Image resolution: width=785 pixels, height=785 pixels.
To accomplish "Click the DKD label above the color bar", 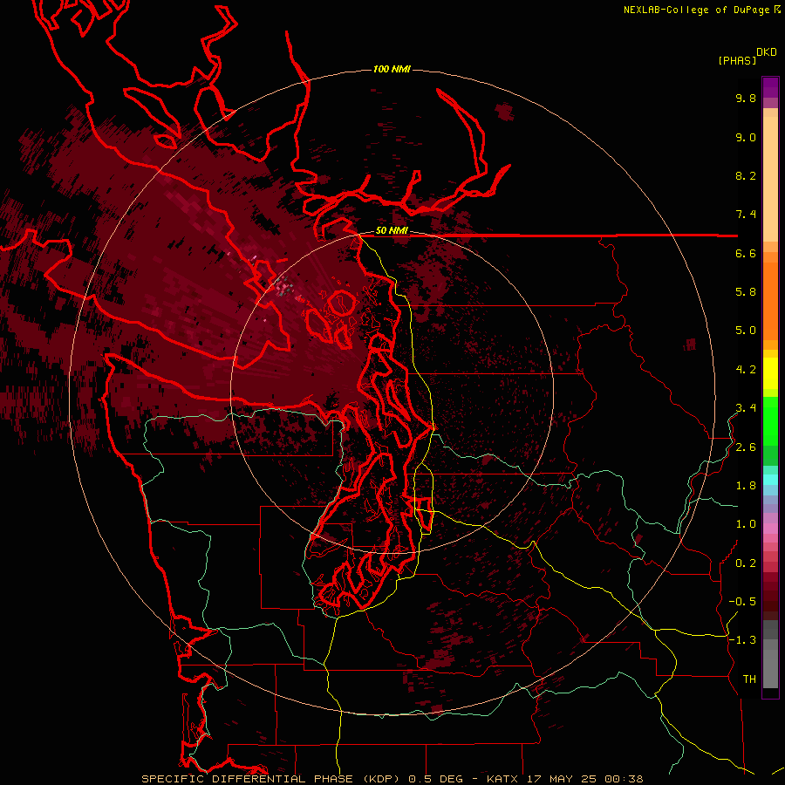I will [767, 52].
